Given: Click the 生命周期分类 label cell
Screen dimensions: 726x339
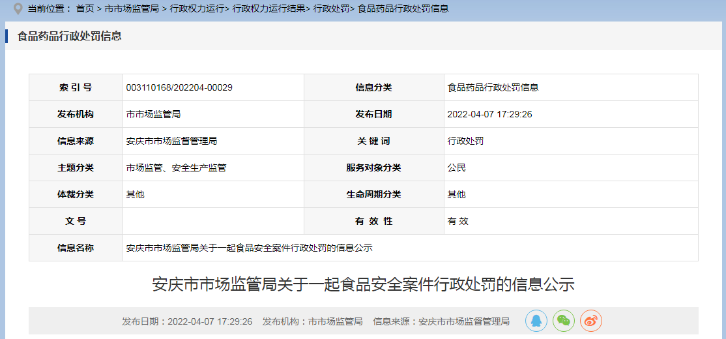Looking at the screenshot, I should (x=373, y=194).
